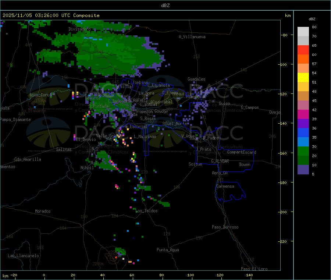Click the 'E_Escorial' map label

click(x=136, y=127)
